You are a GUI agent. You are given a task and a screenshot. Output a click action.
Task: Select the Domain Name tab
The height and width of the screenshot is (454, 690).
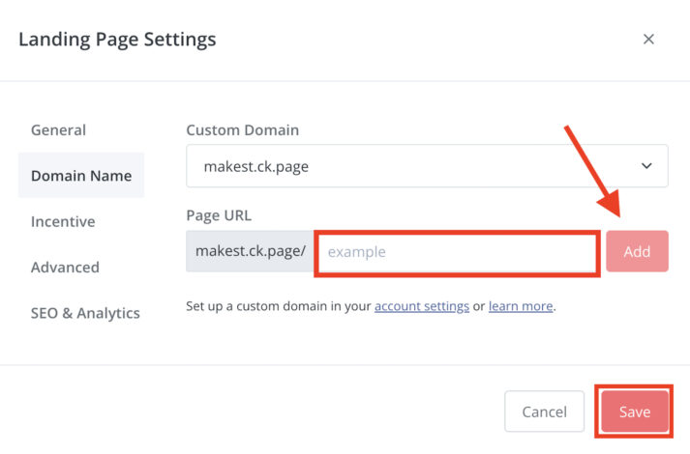(x=80, y=176)
